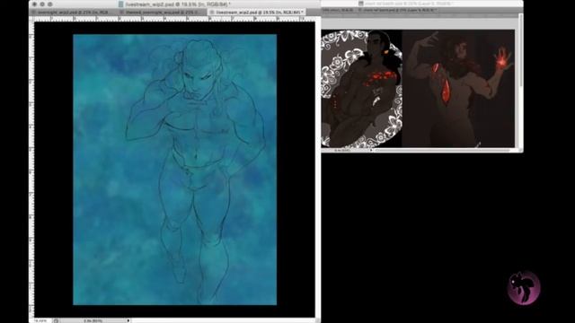The width and height of the screenshot is (575, 323).
Task: Click the blue sketch canvas artwork
Action: (174, 170)
